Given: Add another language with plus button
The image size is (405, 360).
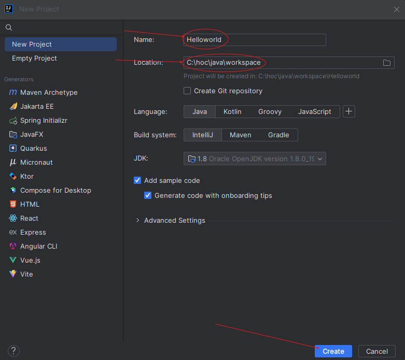Looking at the screenshot, I should pos(349,111).
